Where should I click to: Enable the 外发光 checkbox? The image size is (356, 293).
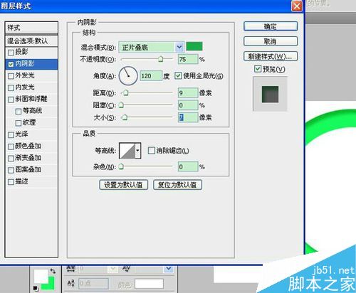click(x=11, y=76)
